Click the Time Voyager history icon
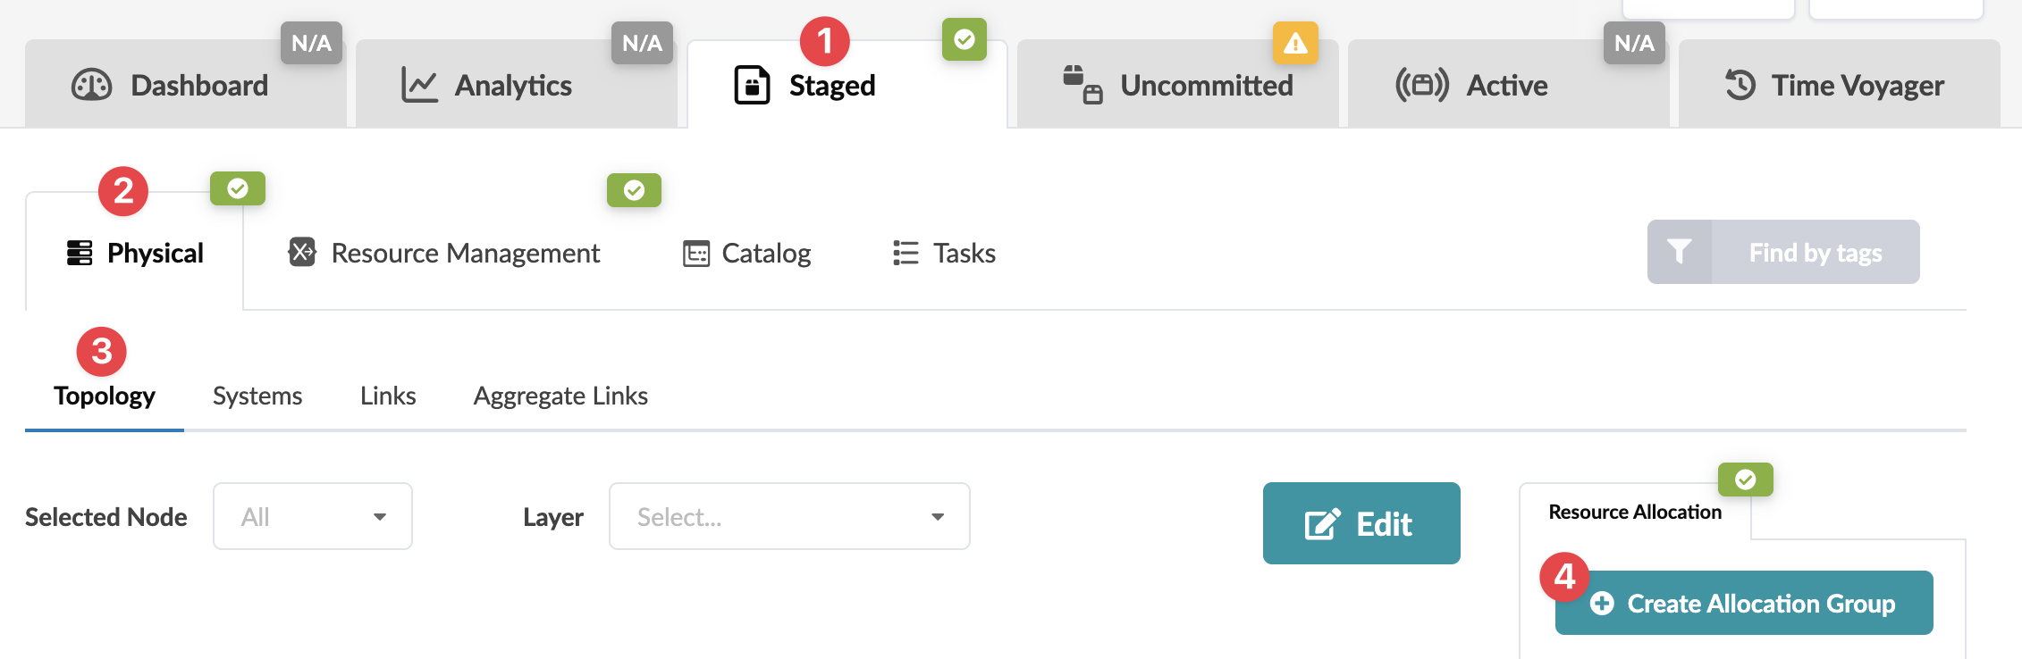2022x659 pixels. 1740,86
